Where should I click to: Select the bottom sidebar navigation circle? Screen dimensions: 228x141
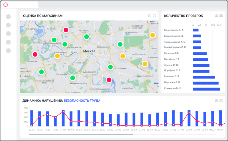pyautogui.click(x=8, y=50)
